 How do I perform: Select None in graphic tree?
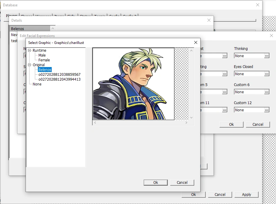(37, 84)
